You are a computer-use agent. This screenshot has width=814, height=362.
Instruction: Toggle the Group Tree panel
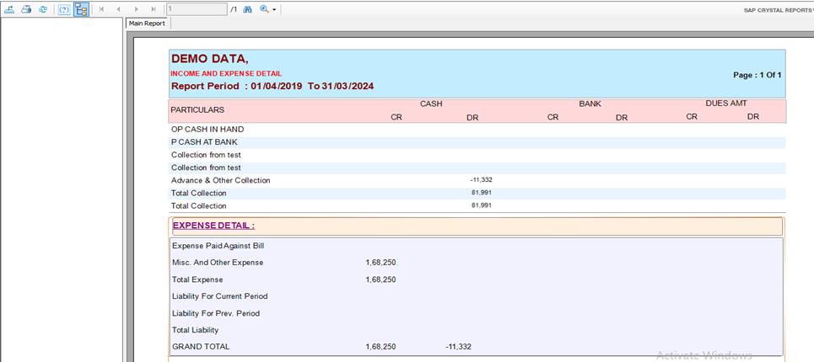[x=81, y=9]
